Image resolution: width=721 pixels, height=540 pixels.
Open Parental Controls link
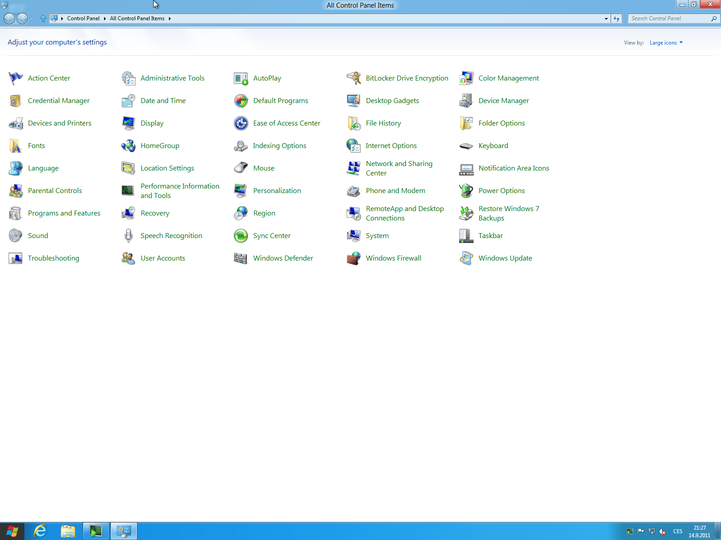pyautogui.click(x=55, y=191)
